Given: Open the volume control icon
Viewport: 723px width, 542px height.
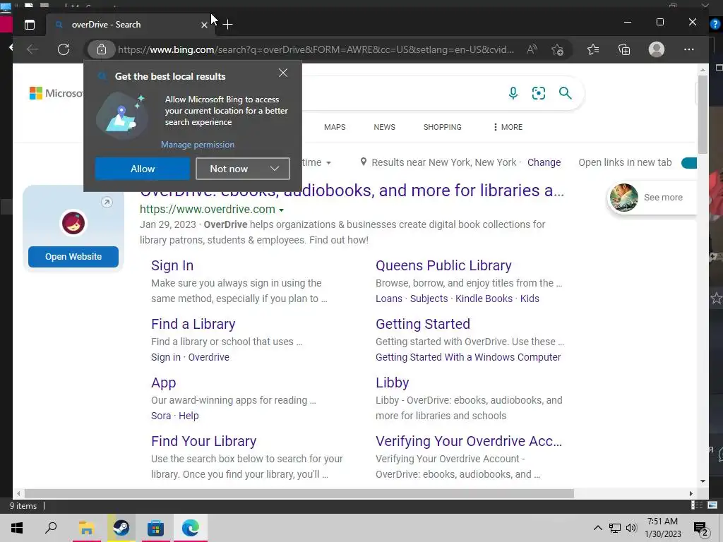Looking at the screenshot, I should click(x=631, y=528).
